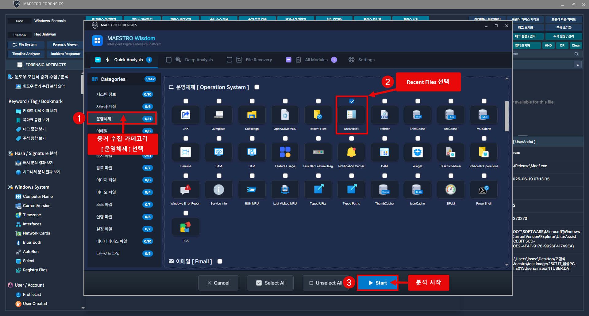
Task: Open the File Recovery tab
Action: click(x=259, y=60)
